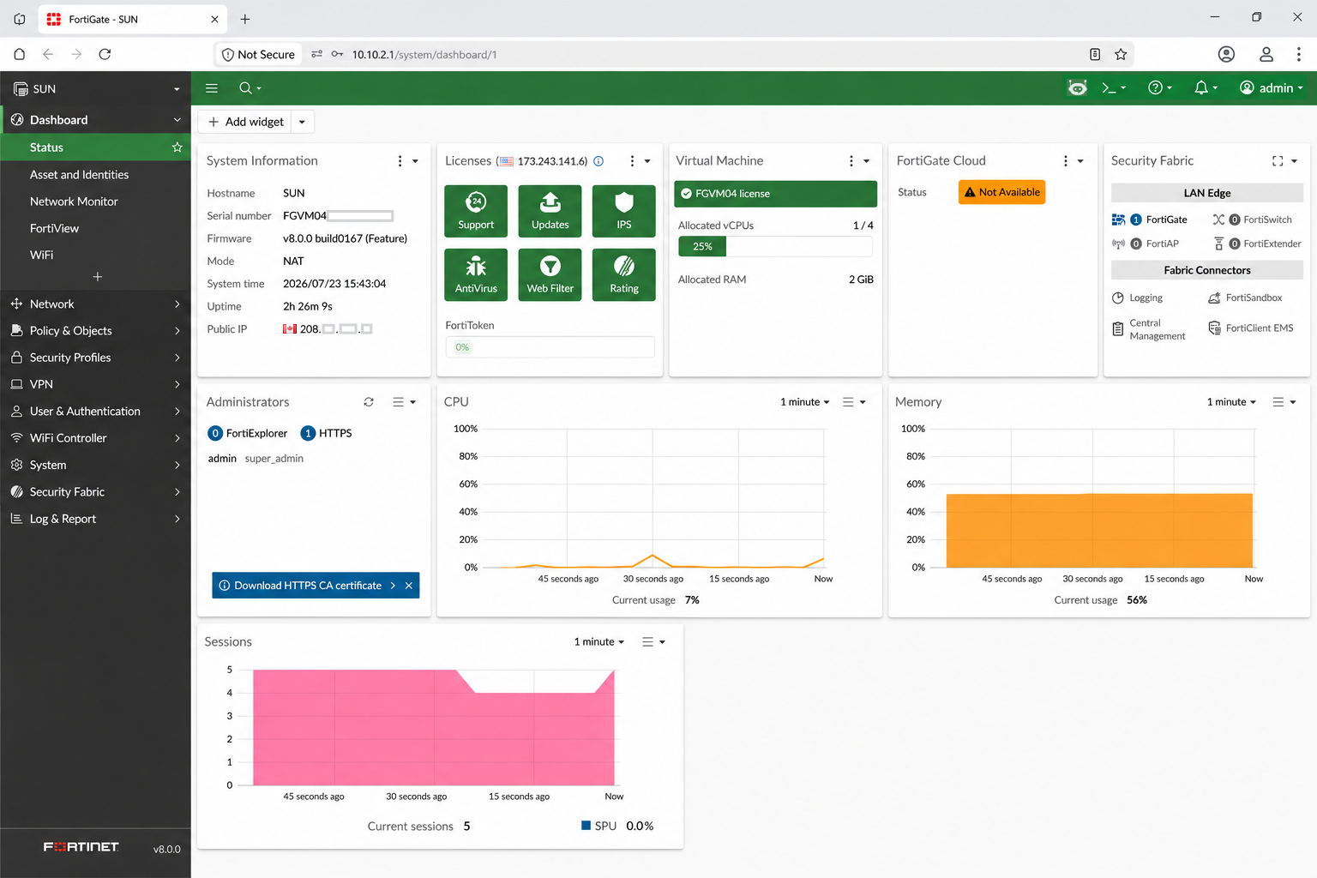Click the FortiSwitch fabric icon
The image size is (1317, 878).
click(x=1218, y=219)
